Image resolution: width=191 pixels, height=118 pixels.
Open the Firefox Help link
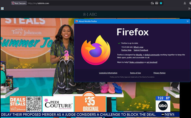point(126,50)
